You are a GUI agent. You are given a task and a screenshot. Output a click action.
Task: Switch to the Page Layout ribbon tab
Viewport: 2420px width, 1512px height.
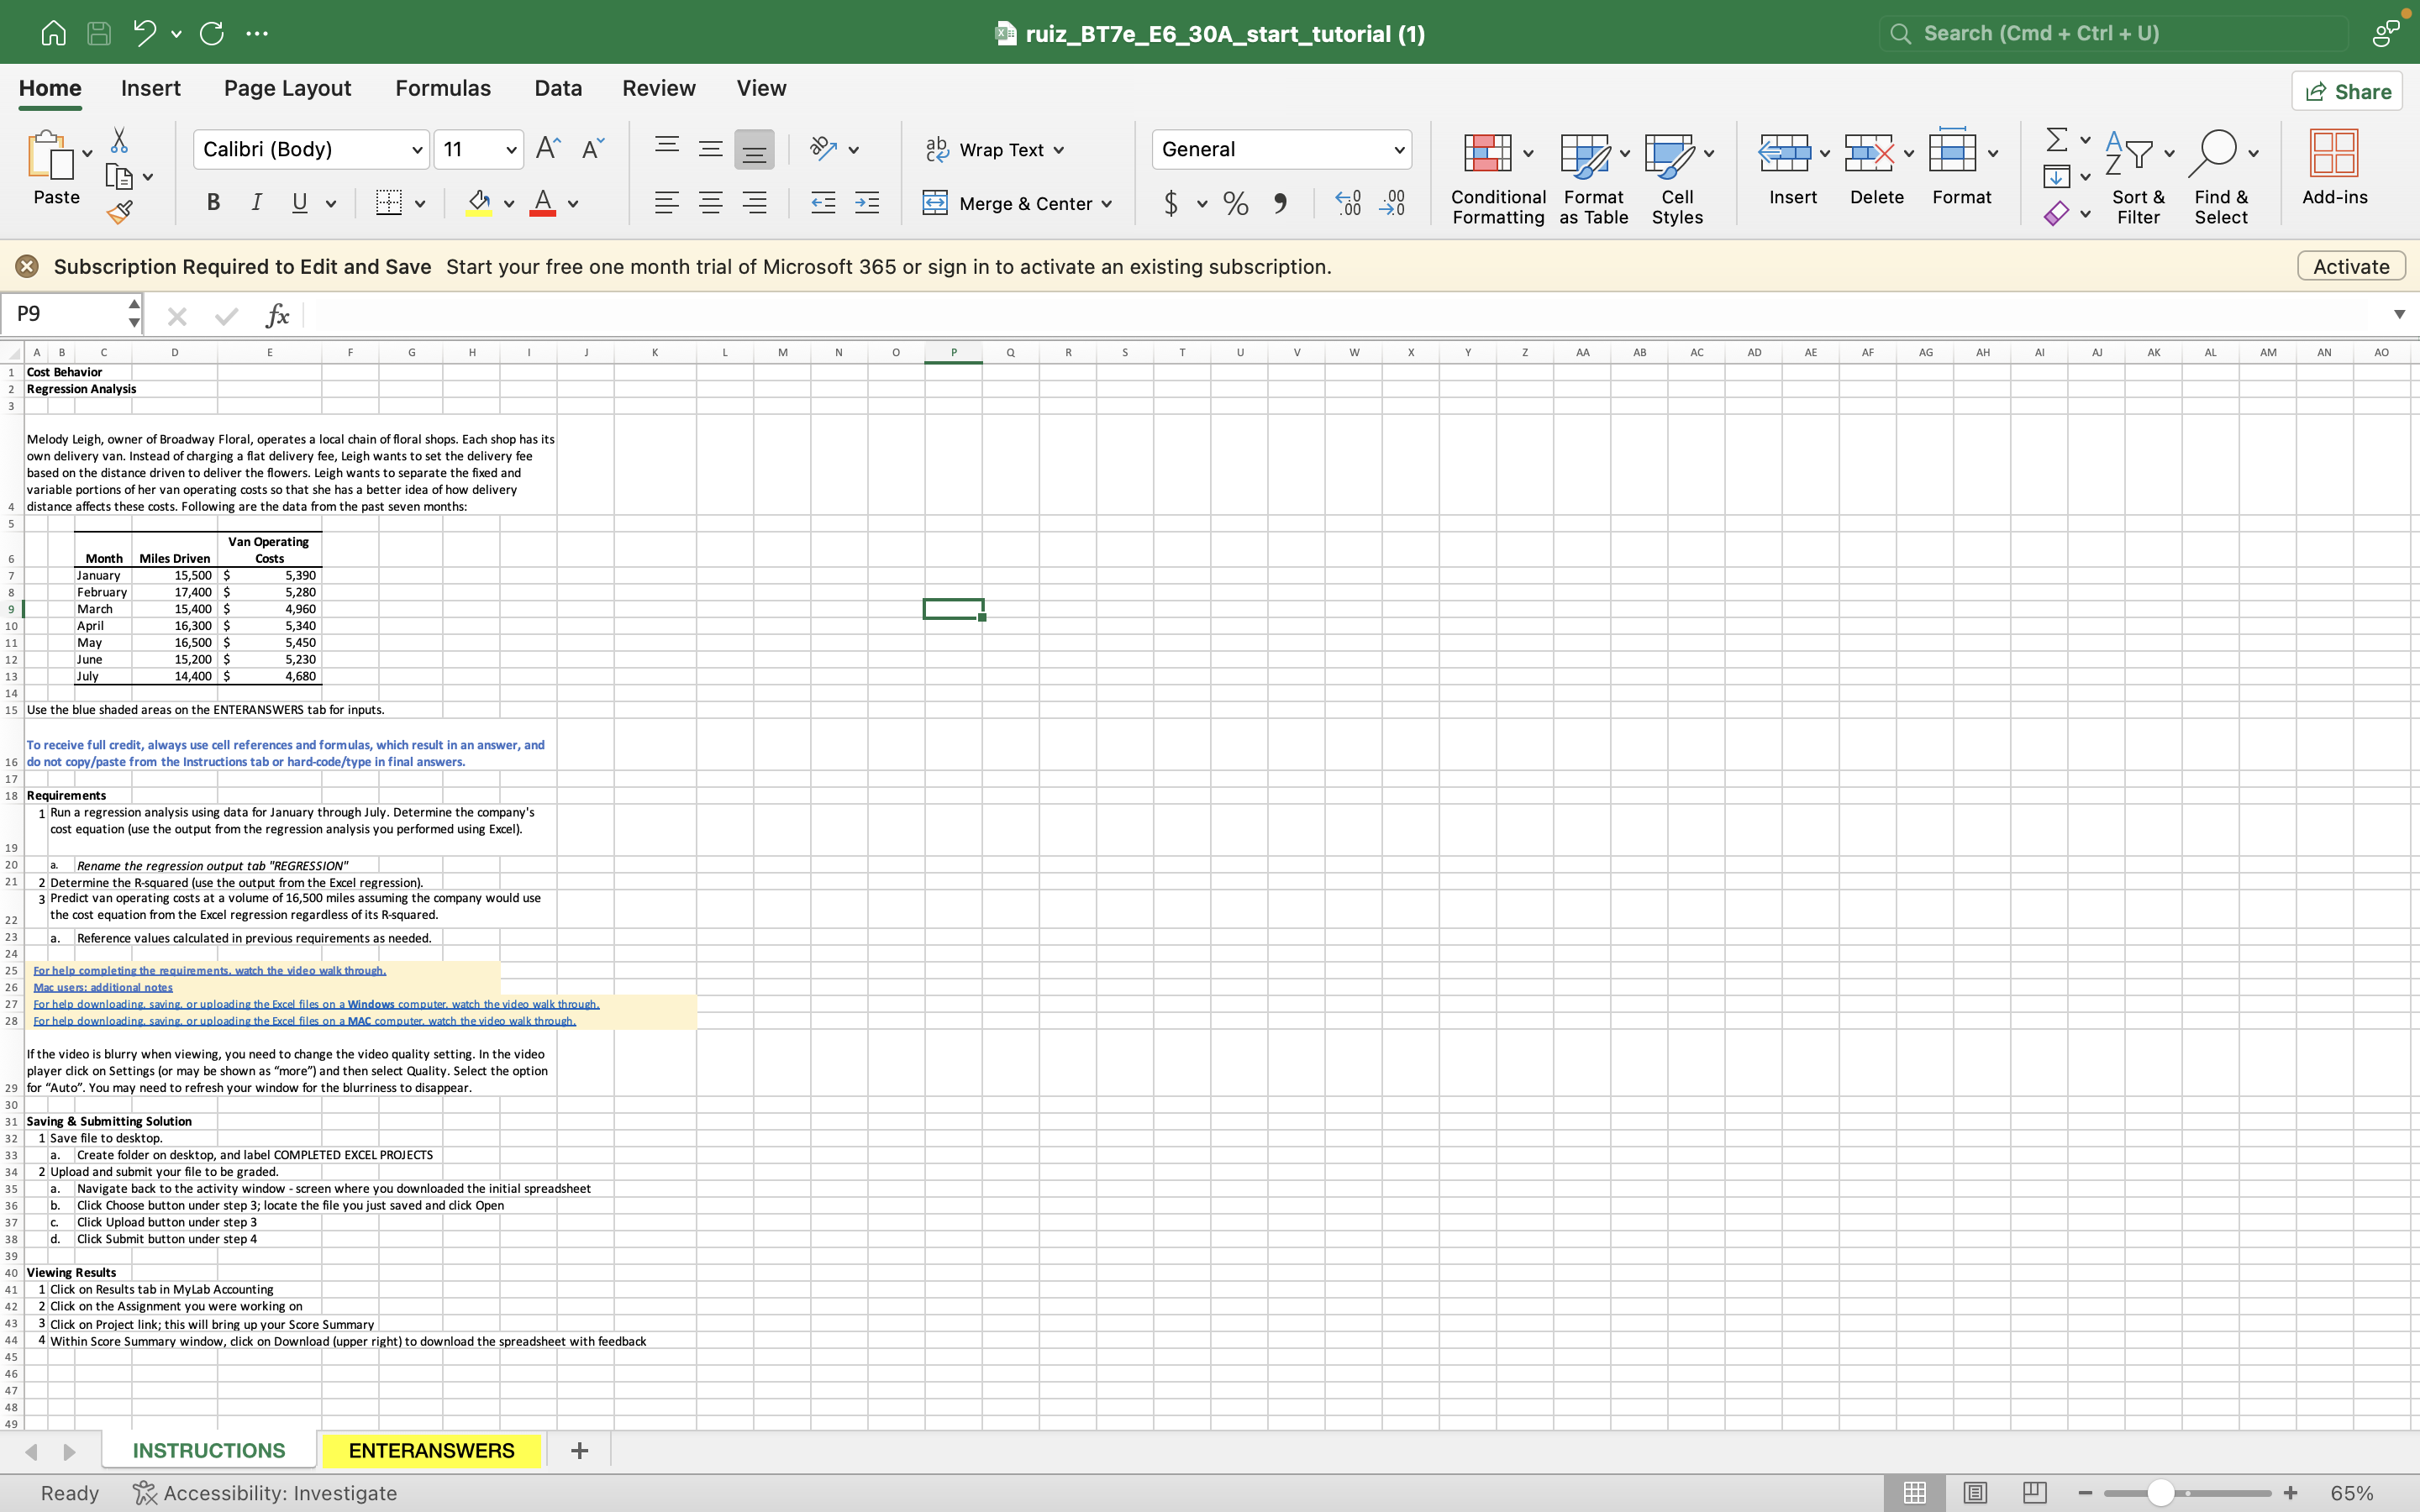click(x=288, y=88)
